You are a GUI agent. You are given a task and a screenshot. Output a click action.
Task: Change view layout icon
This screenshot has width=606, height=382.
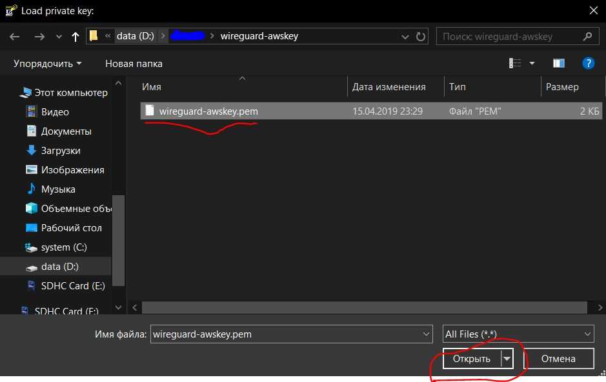coord(515,63)
